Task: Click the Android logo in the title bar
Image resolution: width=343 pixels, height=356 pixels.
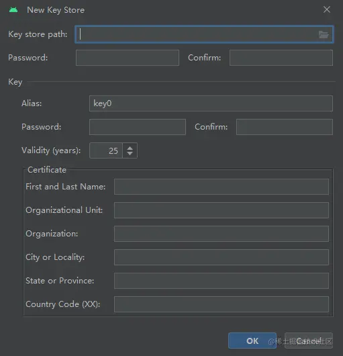Action: pos(13,10)
